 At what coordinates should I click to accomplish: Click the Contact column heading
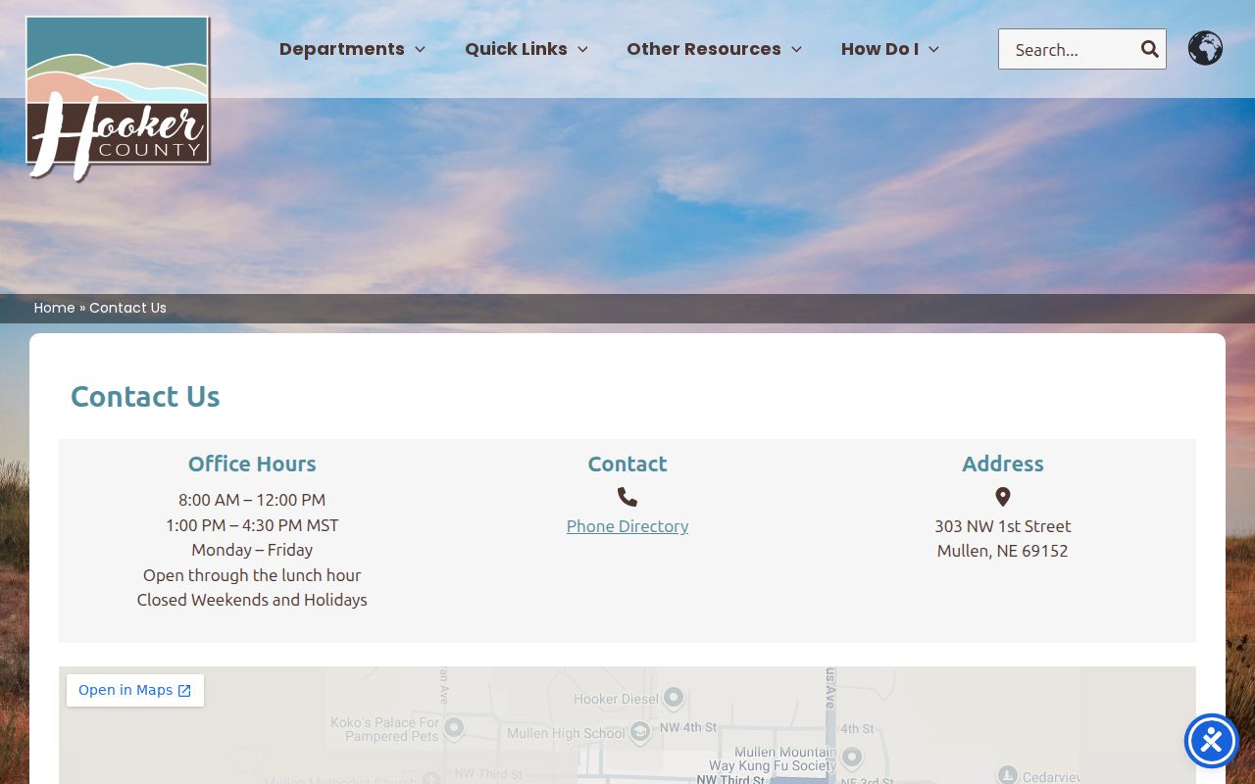(x=627, y=464)
